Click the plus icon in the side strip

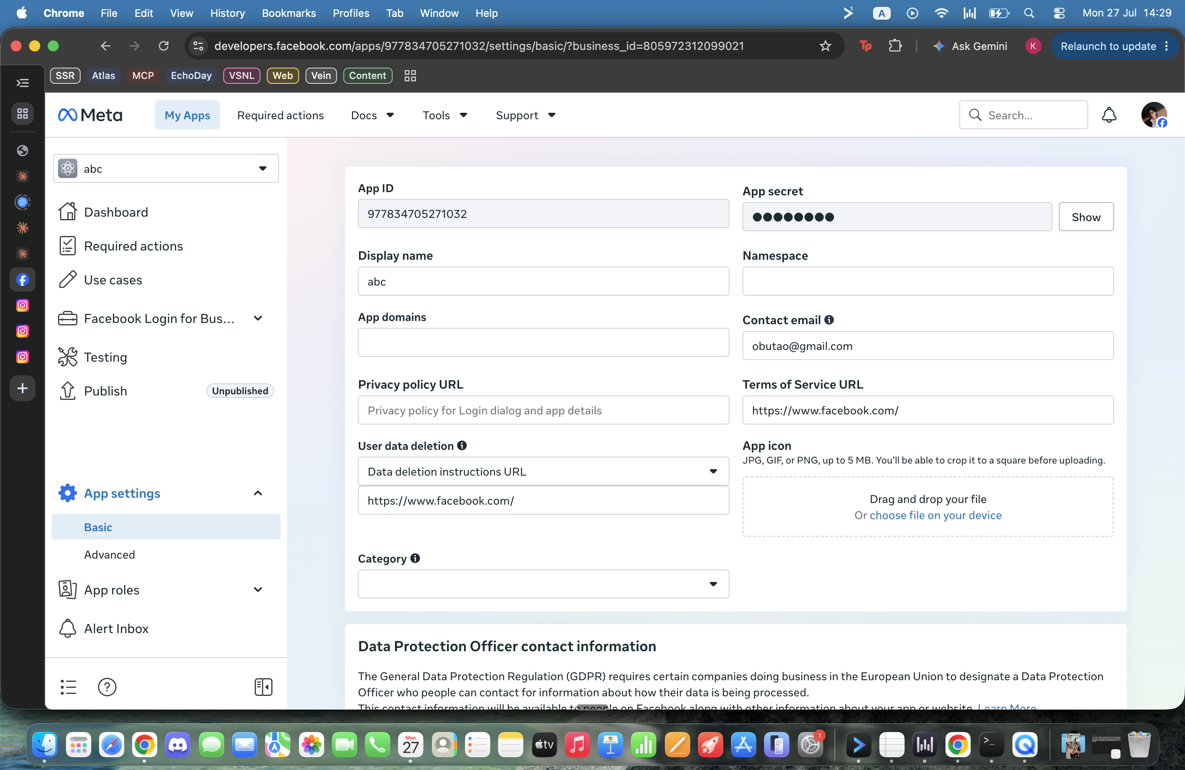click(x=23, y=388)
